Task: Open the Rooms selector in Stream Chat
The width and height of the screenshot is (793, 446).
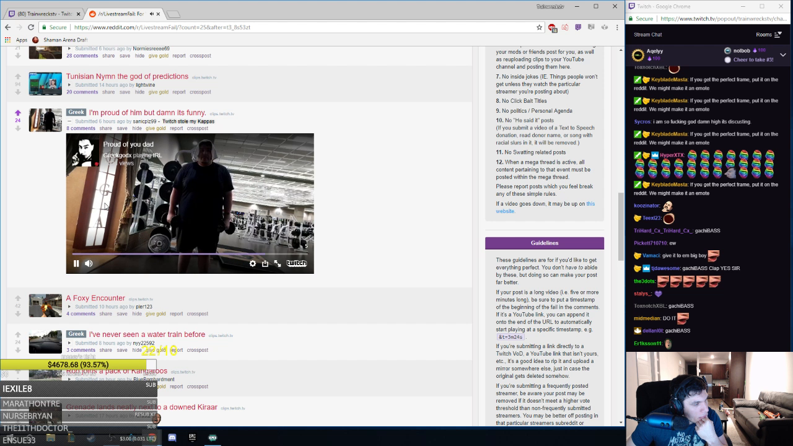Action: tap(769, 35)
